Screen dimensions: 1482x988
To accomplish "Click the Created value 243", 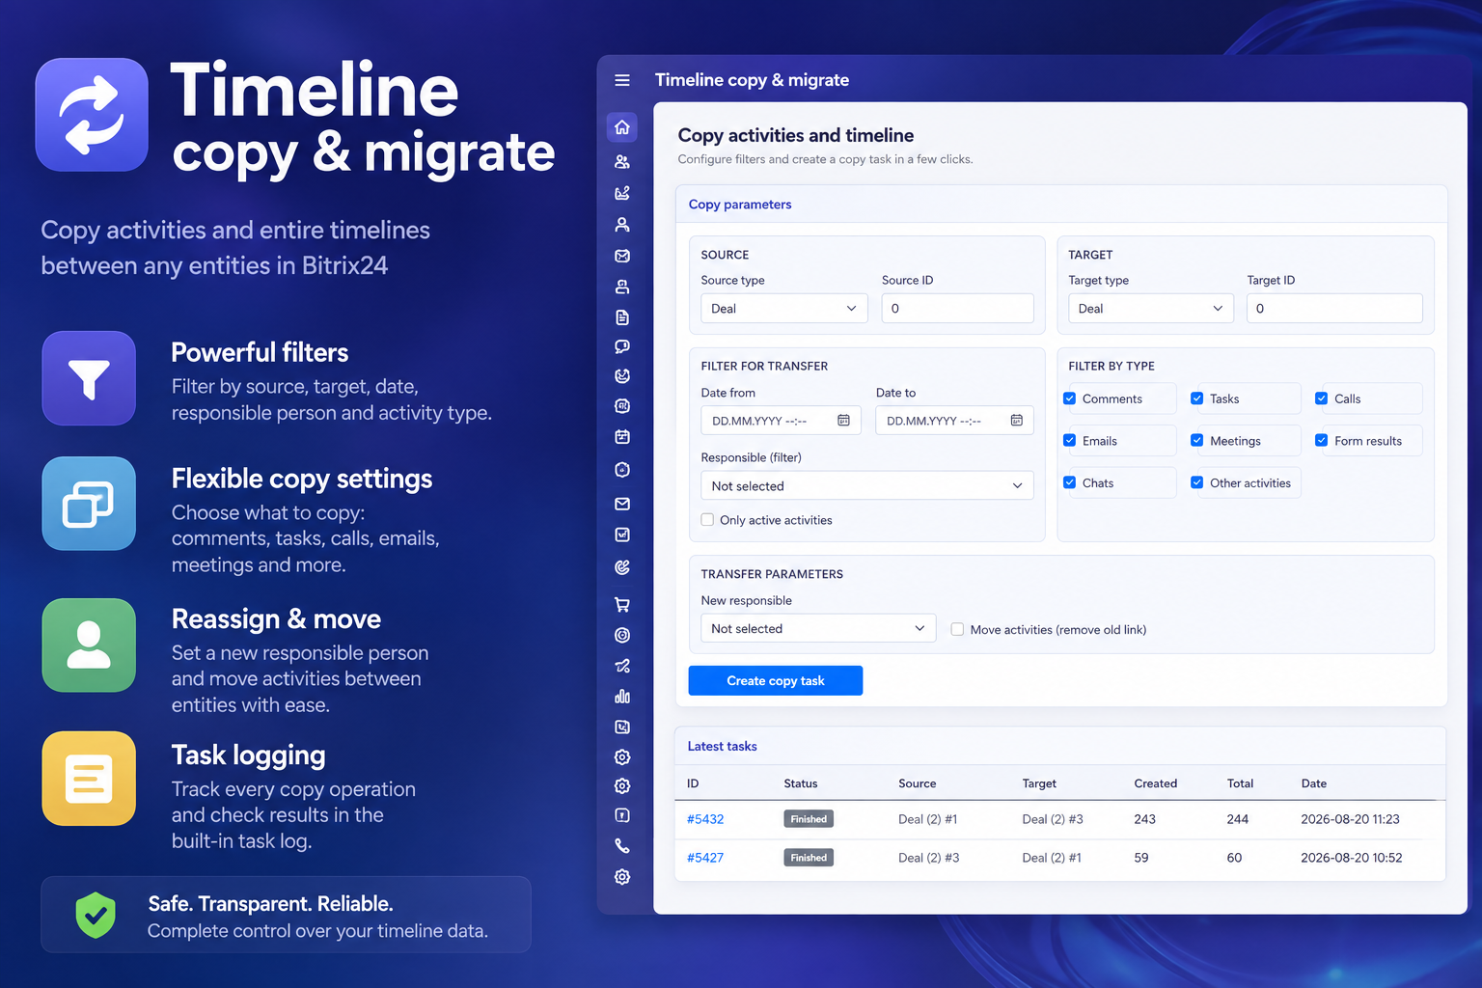I will click(x=1144, y=819).
